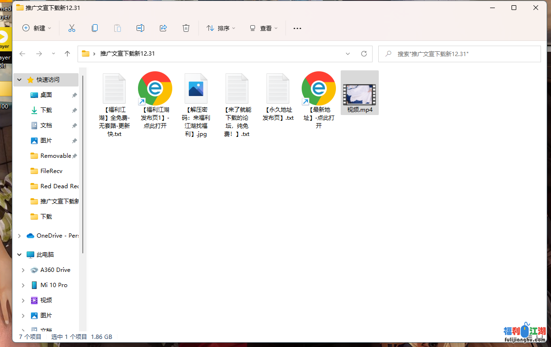Open the 新建 (New) dropdown button
The height and width of the screenshot is (347, 551).
(37, 29)
